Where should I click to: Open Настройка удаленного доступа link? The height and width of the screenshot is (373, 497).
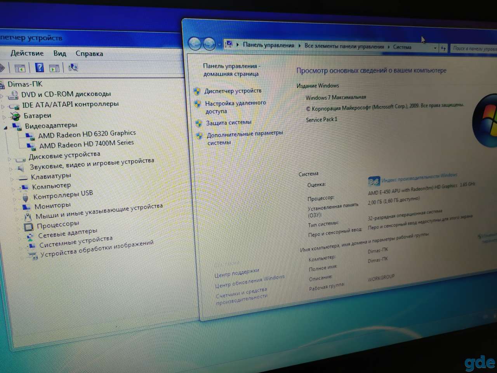point(235,107)
